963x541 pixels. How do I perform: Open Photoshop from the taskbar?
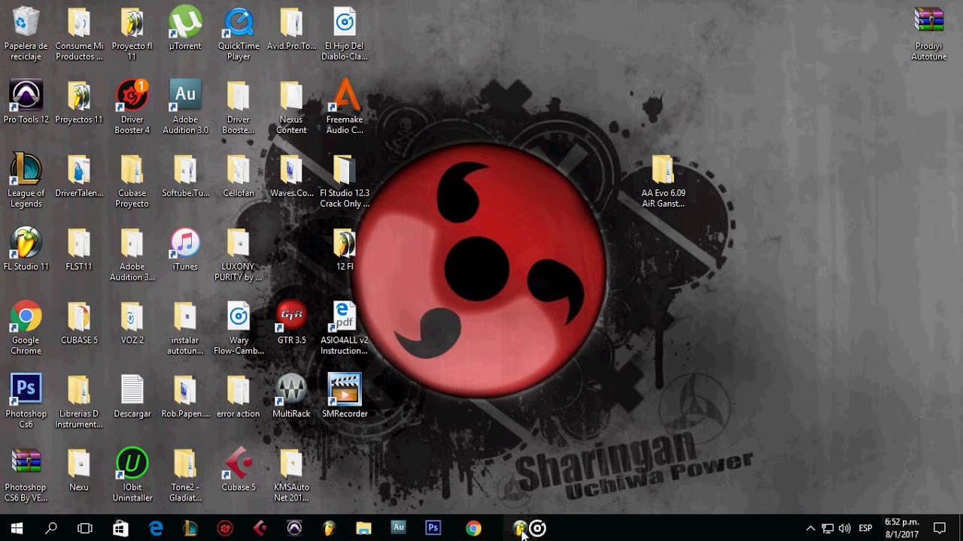(x=433, y=528)
